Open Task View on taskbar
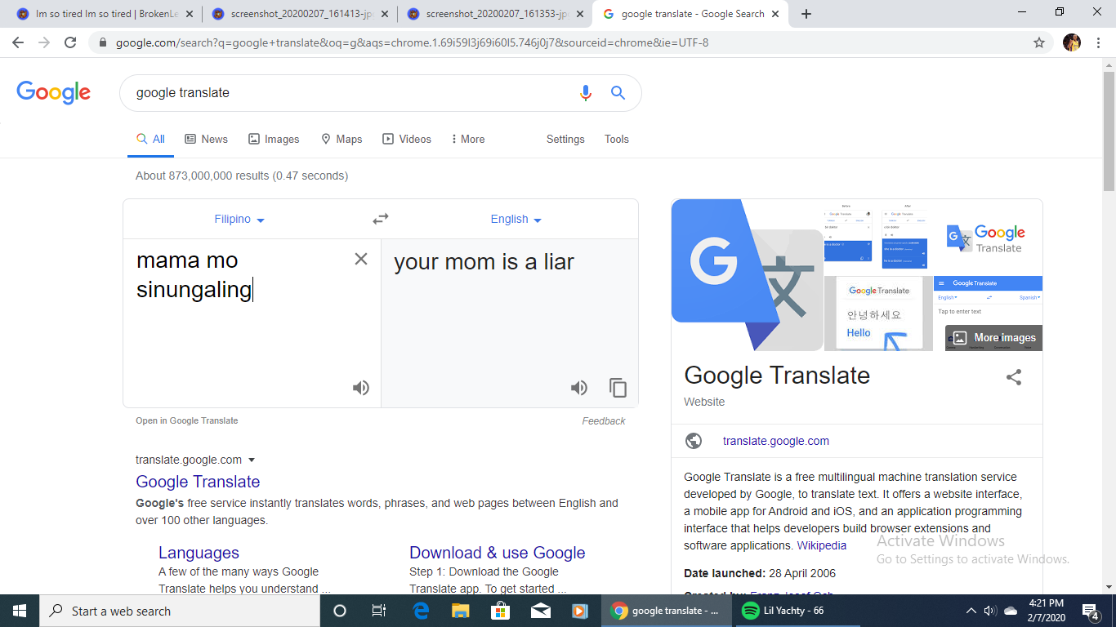1116x627 pixels. pyautogui.click(x=379, y=611)
